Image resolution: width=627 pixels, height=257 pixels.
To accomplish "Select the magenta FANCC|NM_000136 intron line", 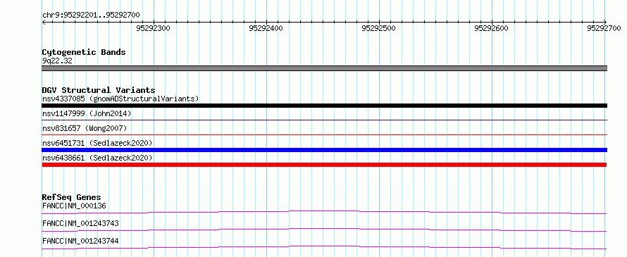I will pyautogui.click(x=324, y=212).
